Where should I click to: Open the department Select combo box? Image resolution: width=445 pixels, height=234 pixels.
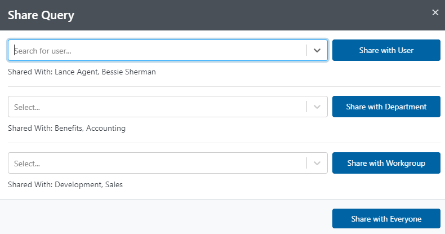pyautogui.click(x=158, y=107)
